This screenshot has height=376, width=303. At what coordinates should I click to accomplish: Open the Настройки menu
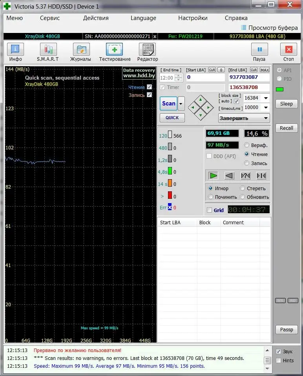pos(193,18)
